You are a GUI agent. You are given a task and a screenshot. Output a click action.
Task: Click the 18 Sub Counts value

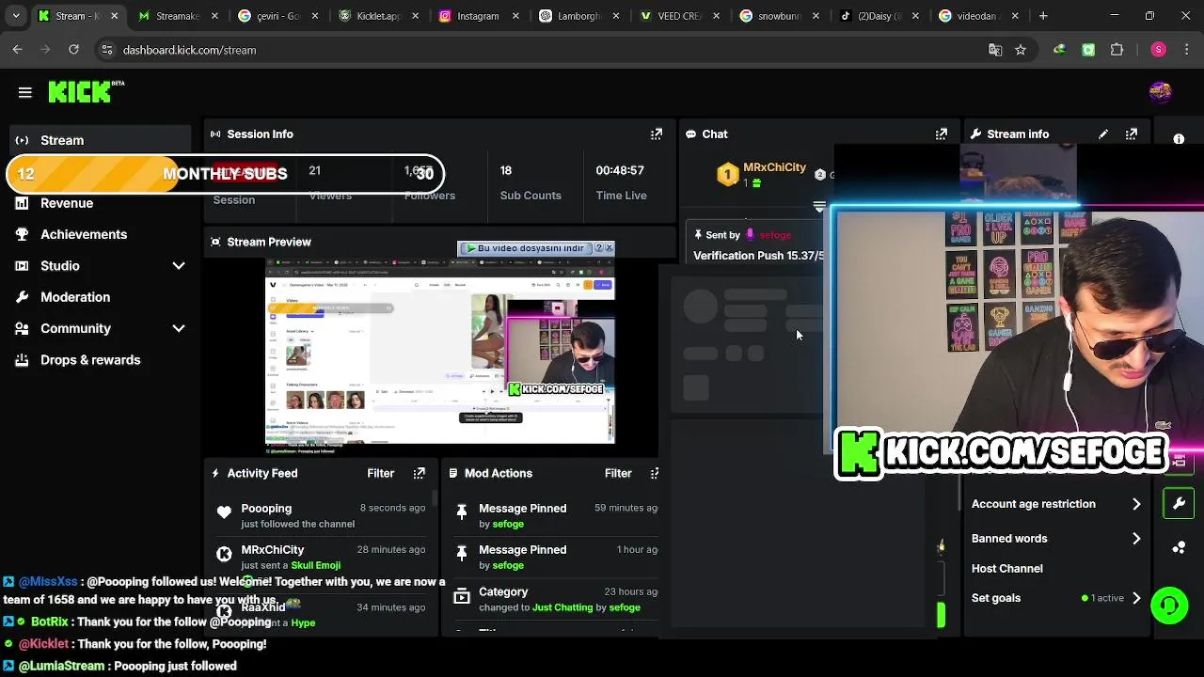click(506, 170)
